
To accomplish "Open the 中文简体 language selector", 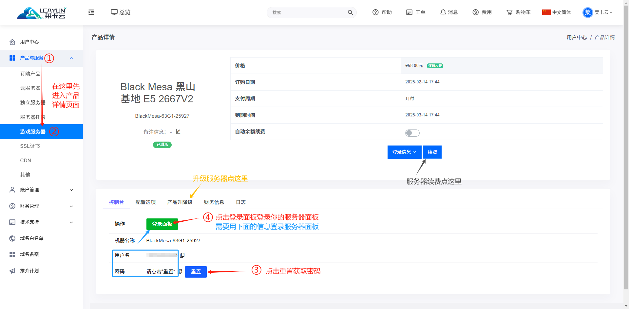I will (557, 12).
